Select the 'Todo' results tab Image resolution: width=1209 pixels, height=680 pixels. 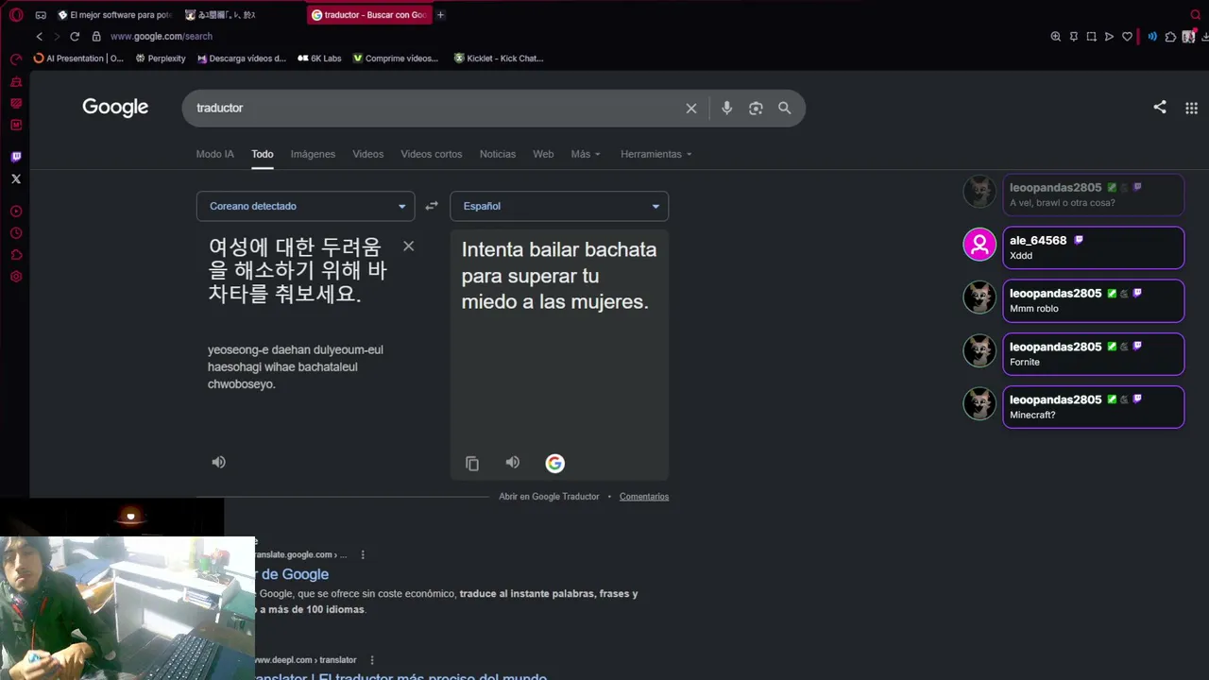pos(263,154)
